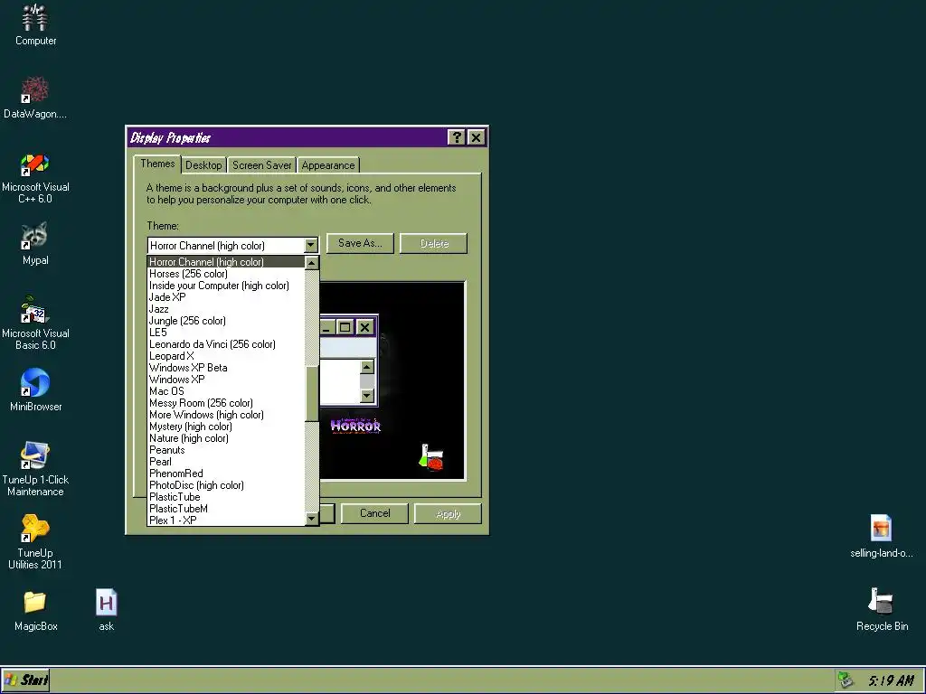Choose Mac OS theme
Image resolution: width=926 pixels, height=694 pixels.
(x=225, y=391)
